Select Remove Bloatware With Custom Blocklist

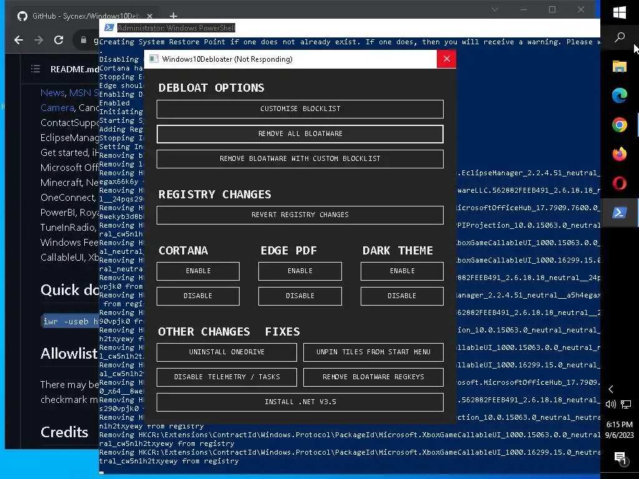(x=300, y=158)
